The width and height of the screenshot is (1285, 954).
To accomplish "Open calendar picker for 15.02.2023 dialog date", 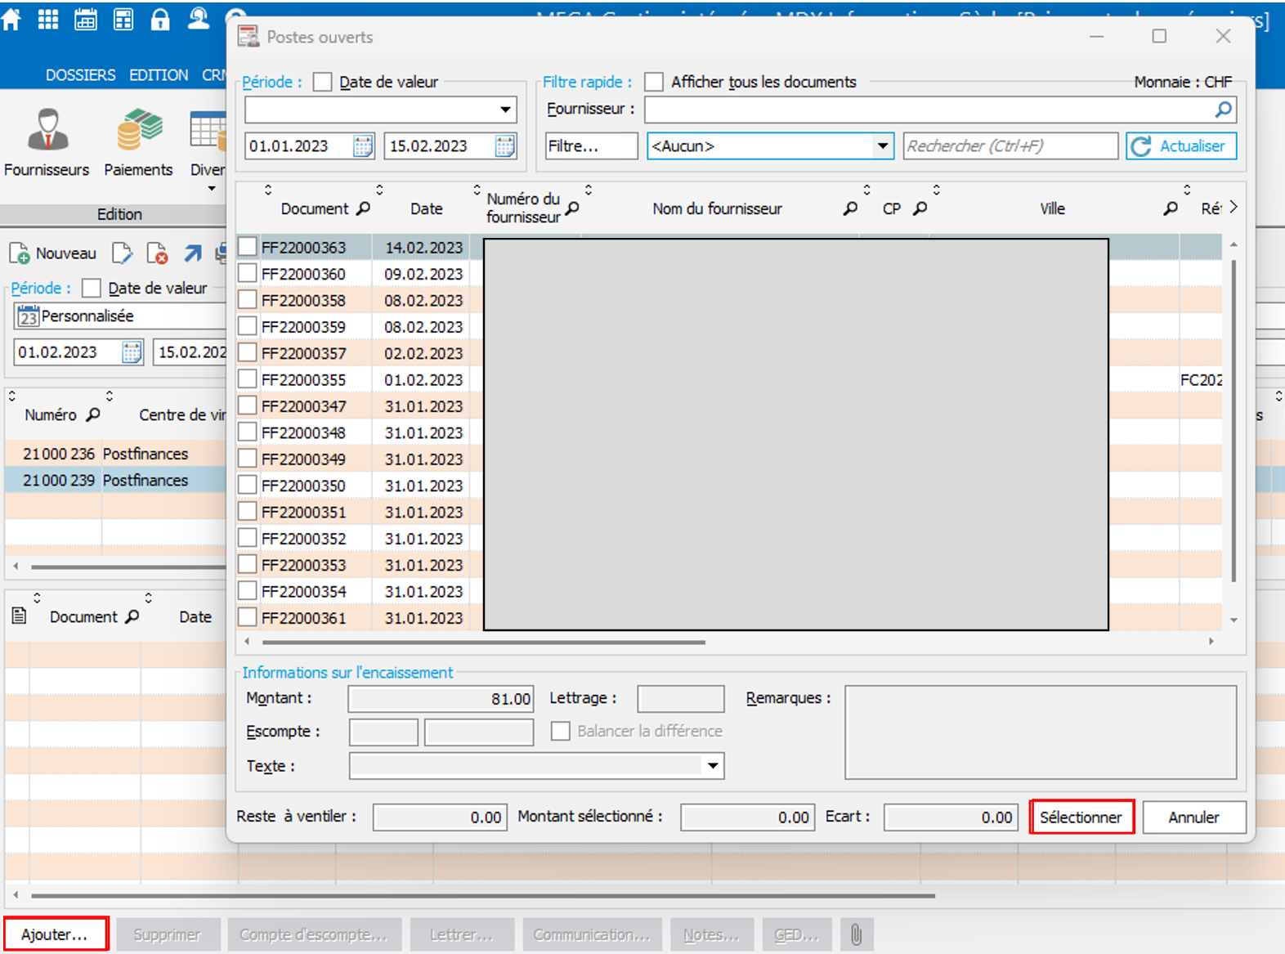I will tap(505, 146).
